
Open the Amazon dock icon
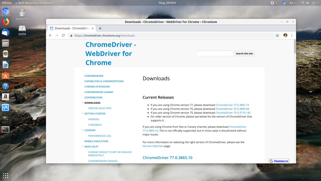(5, 97)
